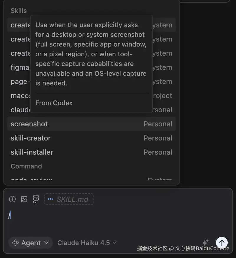Click the SKILL.md attachment chip
236x258 pixels.
(69, 199)
